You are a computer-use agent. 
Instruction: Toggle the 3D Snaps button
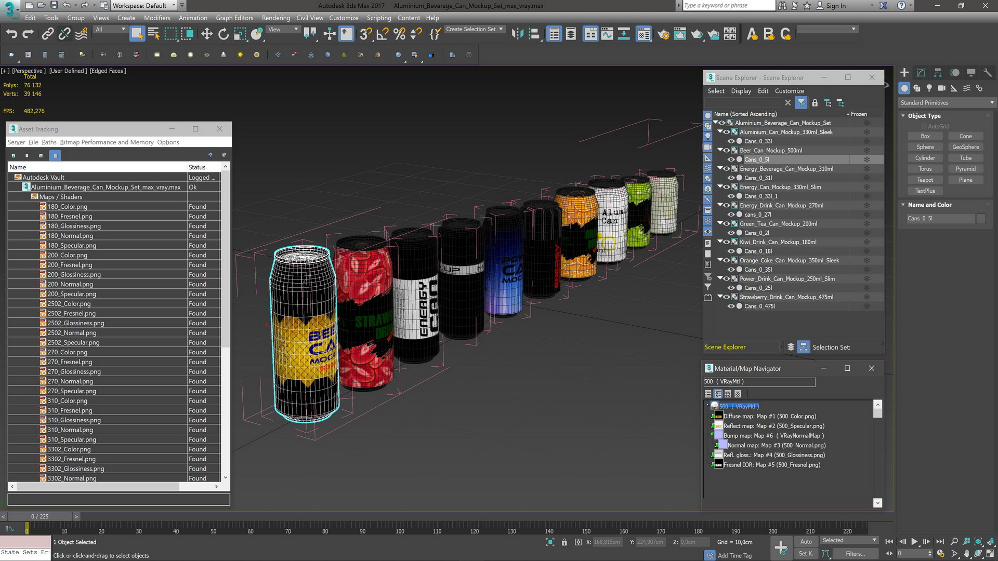pos(365,34)
